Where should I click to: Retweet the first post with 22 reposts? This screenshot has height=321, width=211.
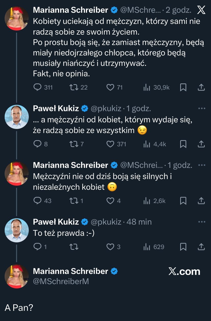pos(74,87)
